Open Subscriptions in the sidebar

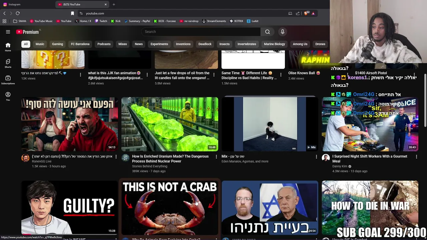(x=8, y=80)
